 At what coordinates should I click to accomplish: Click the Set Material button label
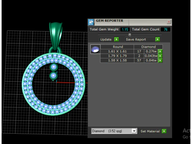(150, 131)
